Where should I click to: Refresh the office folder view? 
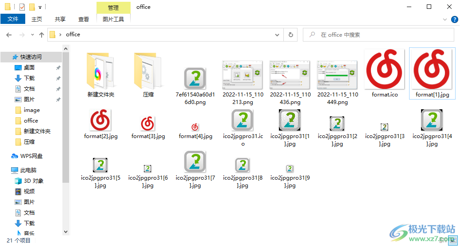coord(291,35)
